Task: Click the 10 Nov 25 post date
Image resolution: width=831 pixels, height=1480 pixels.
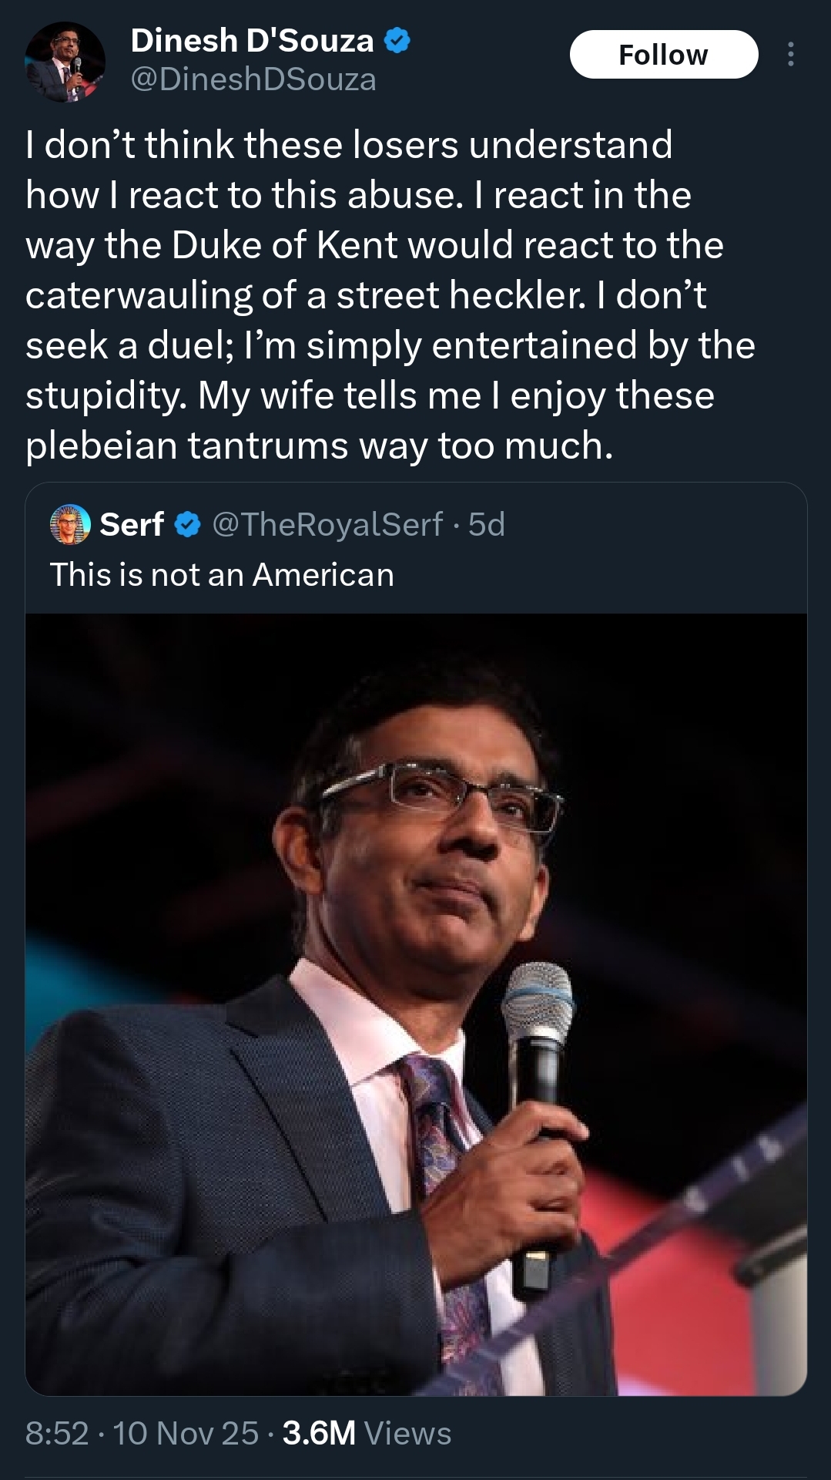Action: click(186, 1433)
